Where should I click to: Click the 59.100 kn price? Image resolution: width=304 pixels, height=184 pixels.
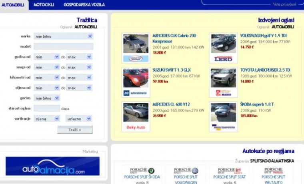tap(160, 82)
